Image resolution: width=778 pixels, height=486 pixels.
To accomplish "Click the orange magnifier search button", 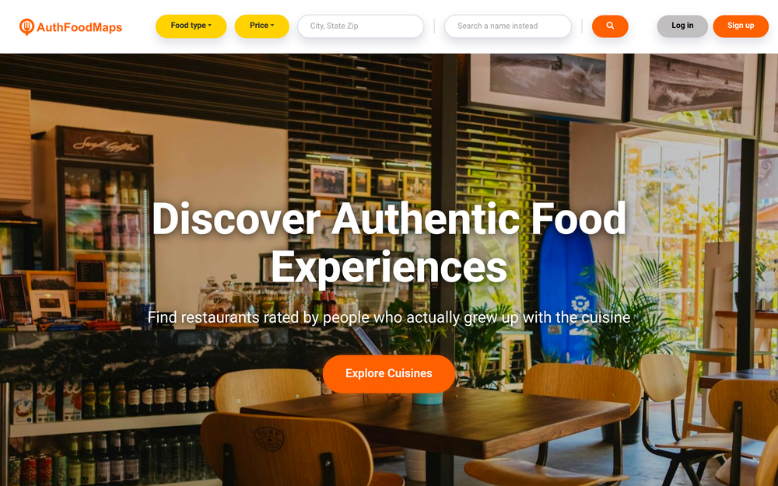I will tap(610, 26).
